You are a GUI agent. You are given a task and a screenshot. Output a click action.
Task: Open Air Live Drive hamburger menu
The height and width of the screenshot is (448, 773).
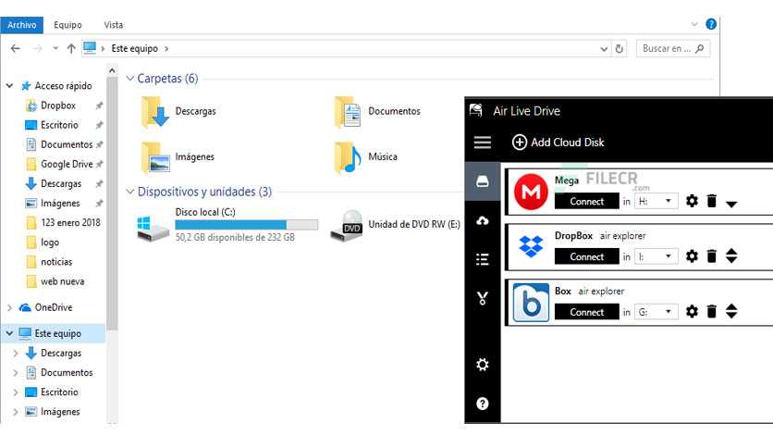tap(482, 143)
